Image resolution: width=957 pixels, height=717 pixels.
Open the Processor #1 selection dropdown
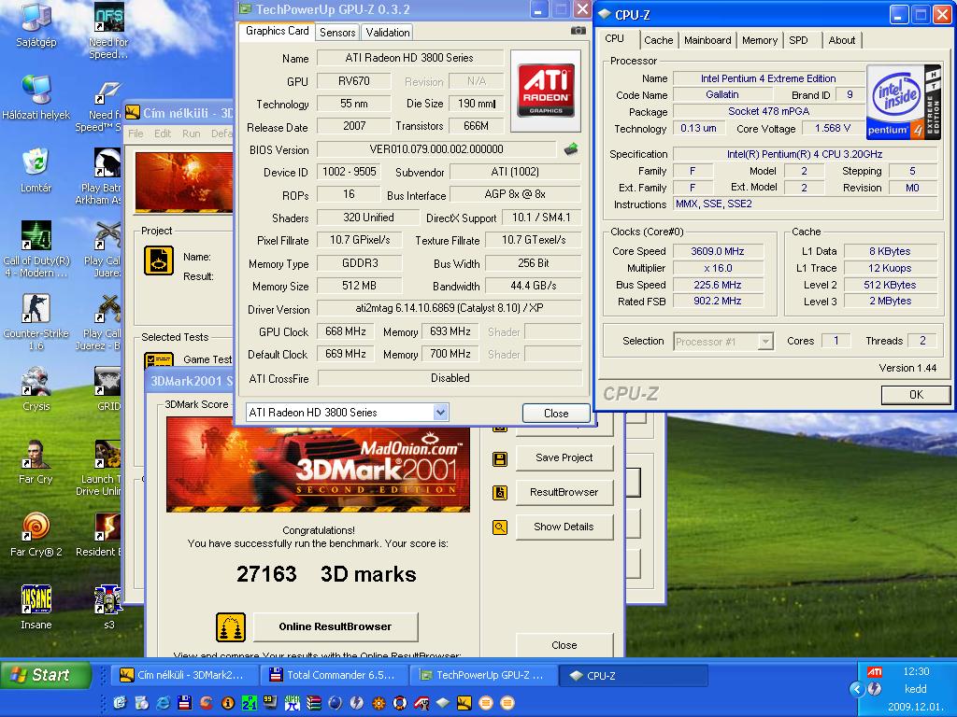(x=764, y=342)
